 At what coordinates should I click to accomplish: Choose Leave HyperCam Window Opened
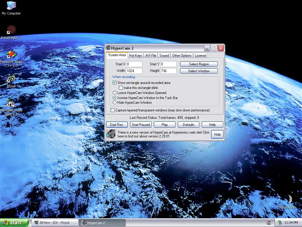coord(115,93)
